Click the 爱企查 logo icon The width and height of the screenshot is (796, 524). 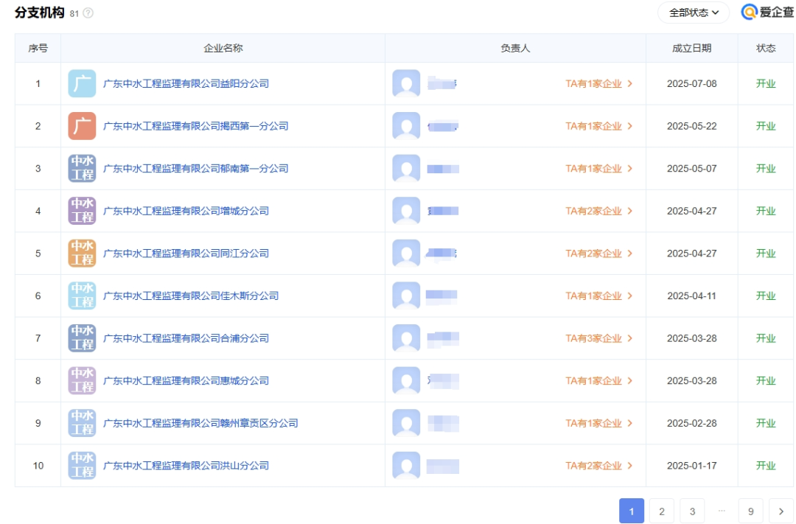point(748,13)
